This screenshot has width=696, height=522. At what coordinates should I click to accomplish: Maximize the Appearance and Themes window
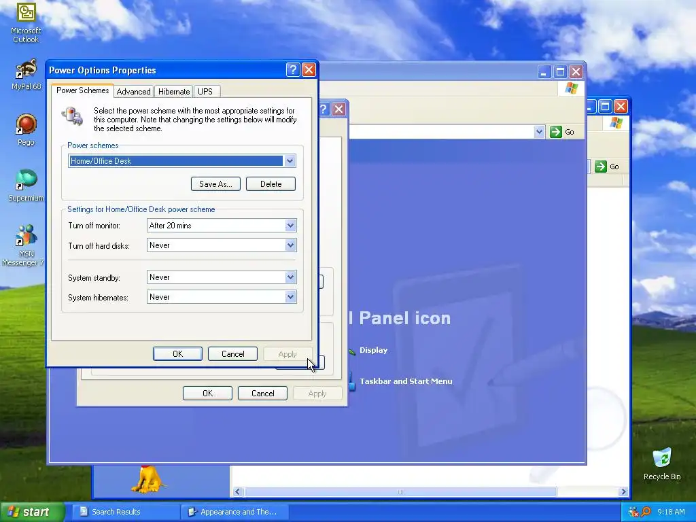tap(560, 71)
